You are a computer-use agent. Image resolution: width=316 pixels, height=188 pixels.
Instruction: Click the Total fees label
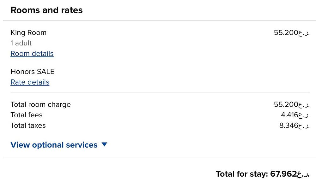[x=26, y=115]
